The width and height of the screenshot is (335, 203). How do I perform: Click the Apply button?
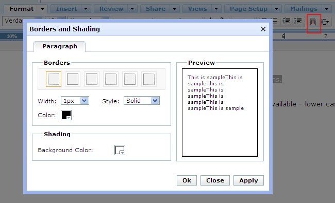249,180
